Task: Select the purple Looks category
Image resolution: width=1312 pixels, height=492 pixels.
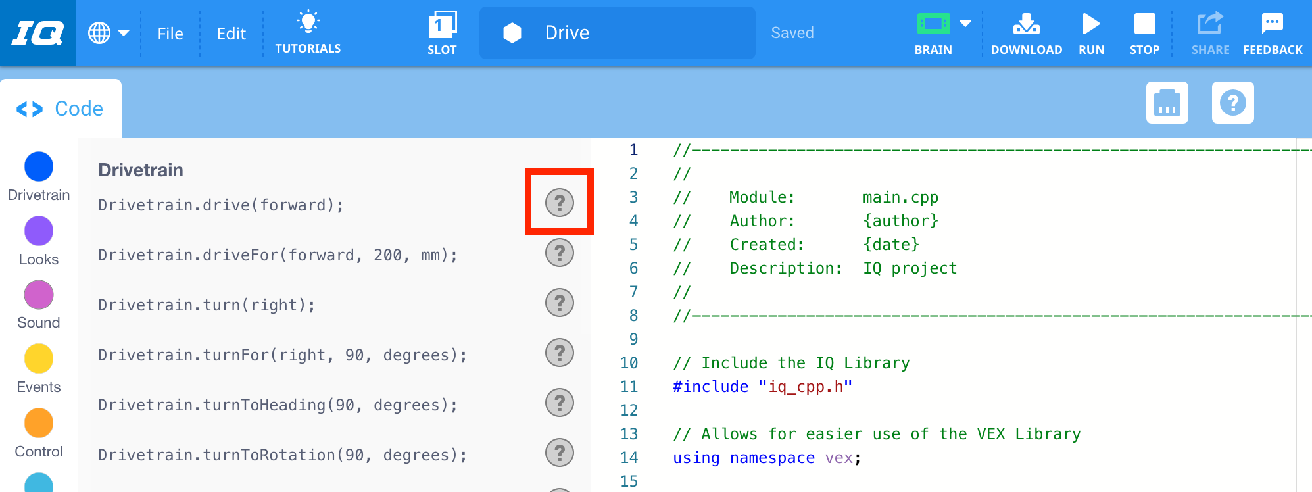Action: coord(39,232)
